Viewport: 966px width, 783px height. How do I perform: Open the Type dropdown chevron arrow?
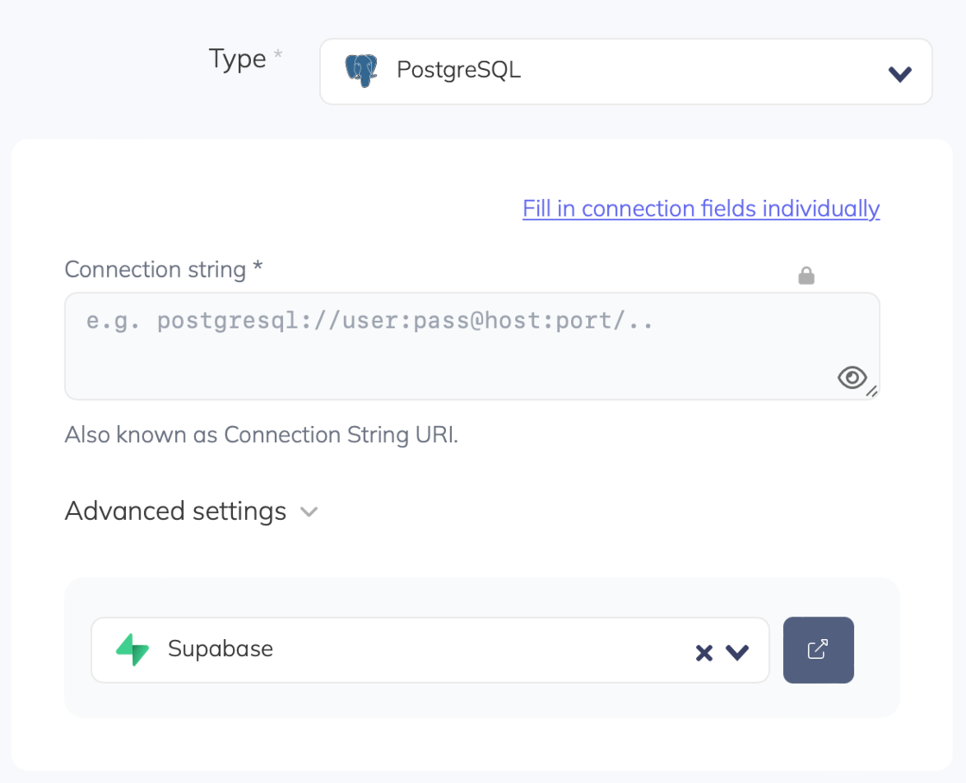pos(900,74)
